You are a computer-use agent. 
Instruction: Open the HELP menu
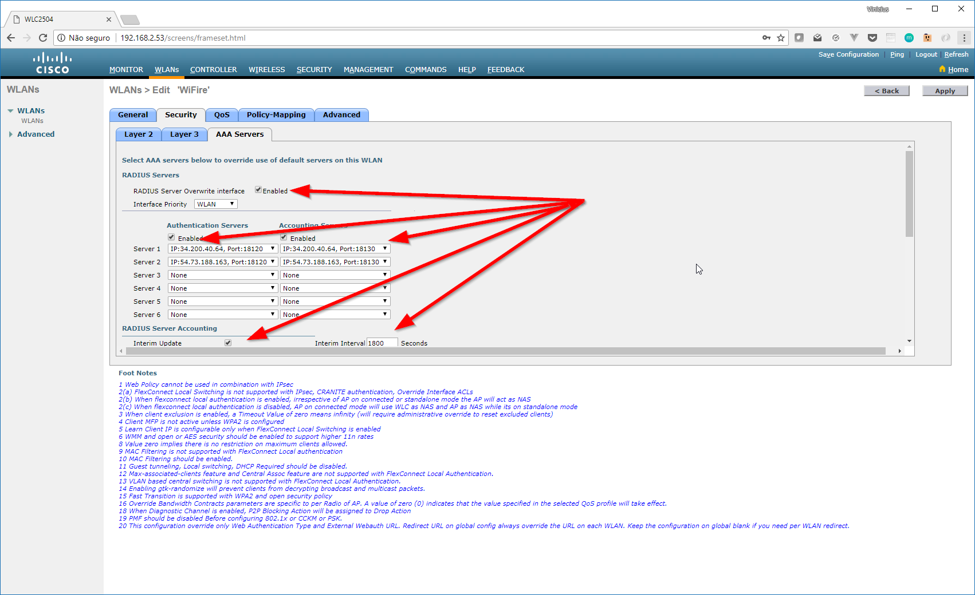pyautogui.click(x=467, y=70)
